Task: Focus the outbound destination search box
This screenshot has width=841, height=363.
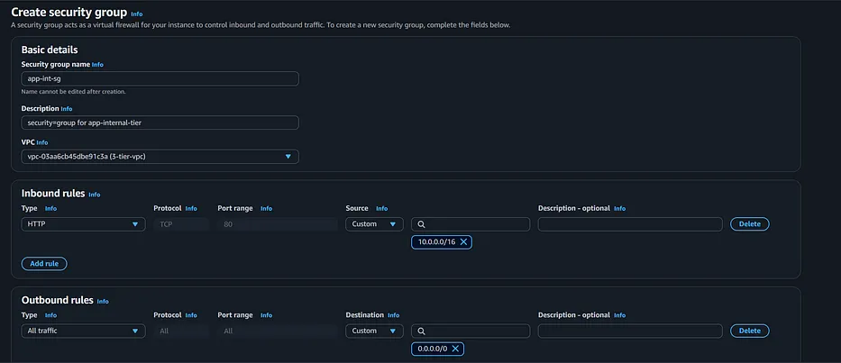Action: [471, 331]
